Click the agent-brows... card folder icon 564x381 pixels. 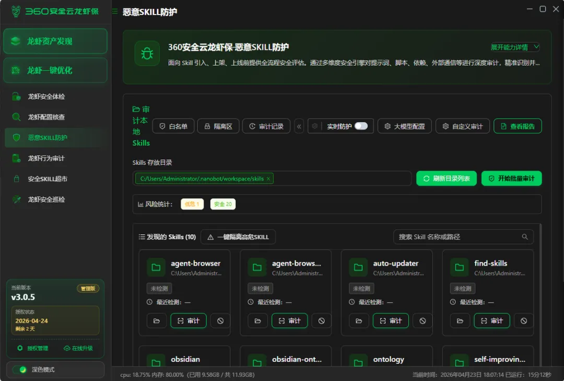(x=257, y=267)
